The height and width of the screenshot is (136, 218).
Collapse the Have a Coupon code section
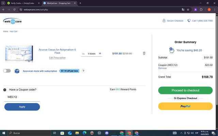(5, 90)
